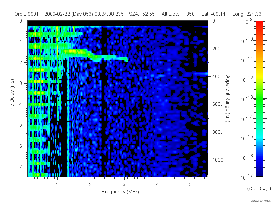Screen dimensions: 277x208
Task: Click the '600.' apparent range tick label
Action: point(217,104)
